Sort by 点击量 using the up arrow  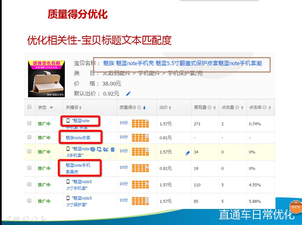pos(242,108)
